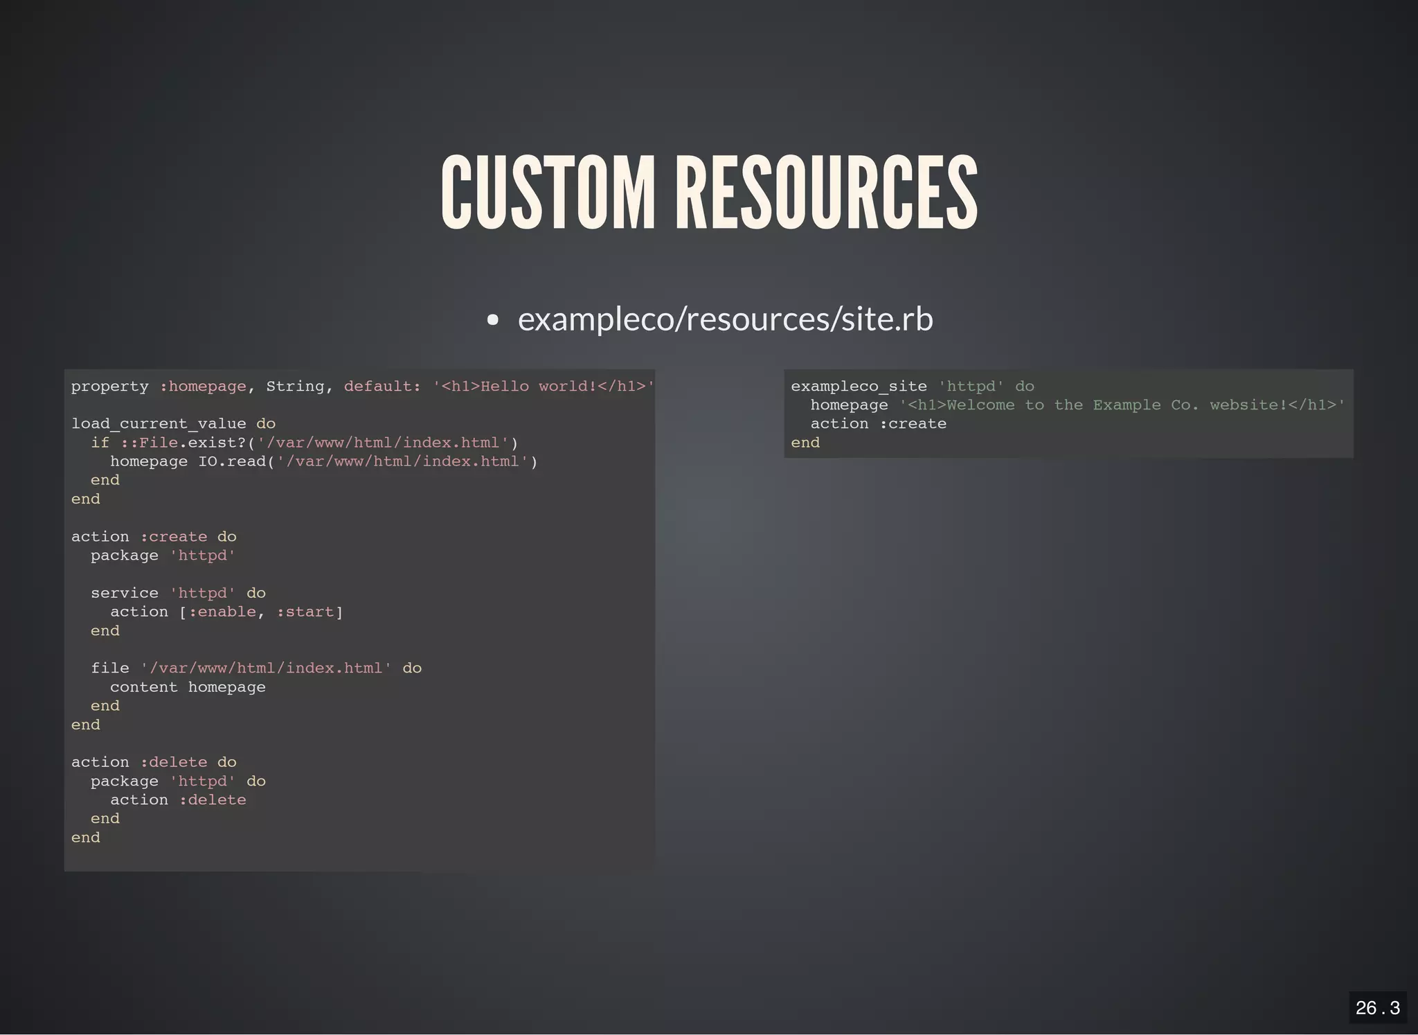The image size is (1418, 1035).
Task: Click the property :homepage code line
Action: (x=361, y=386)
